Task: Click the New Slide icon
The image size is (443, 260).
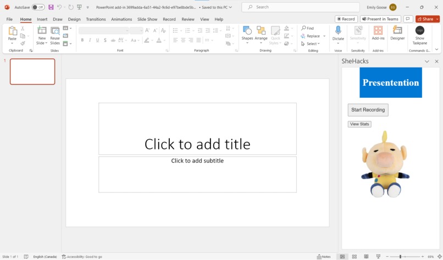Action: point(42,30)
